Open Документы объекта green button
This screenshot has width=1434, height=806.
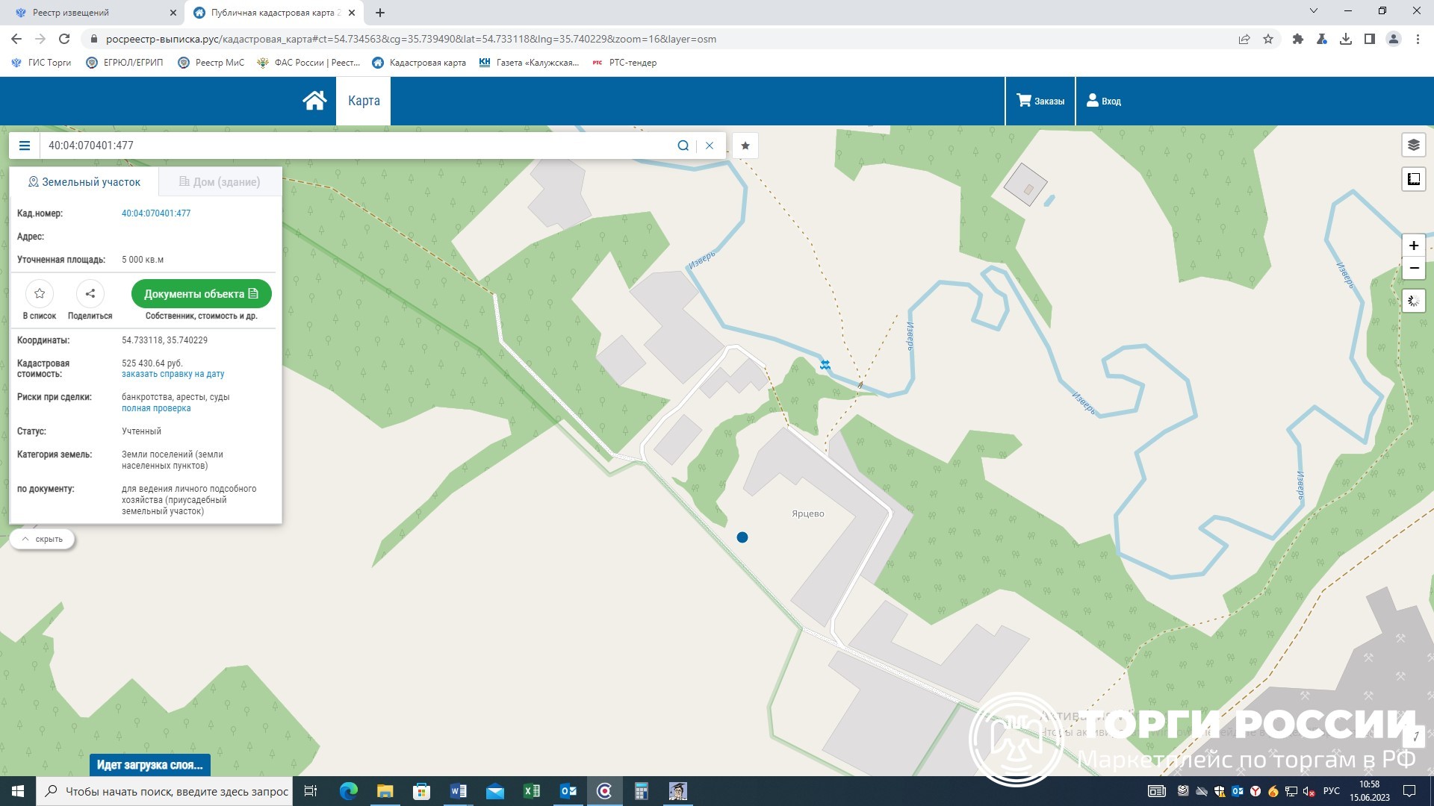click(x=200, y=293)
